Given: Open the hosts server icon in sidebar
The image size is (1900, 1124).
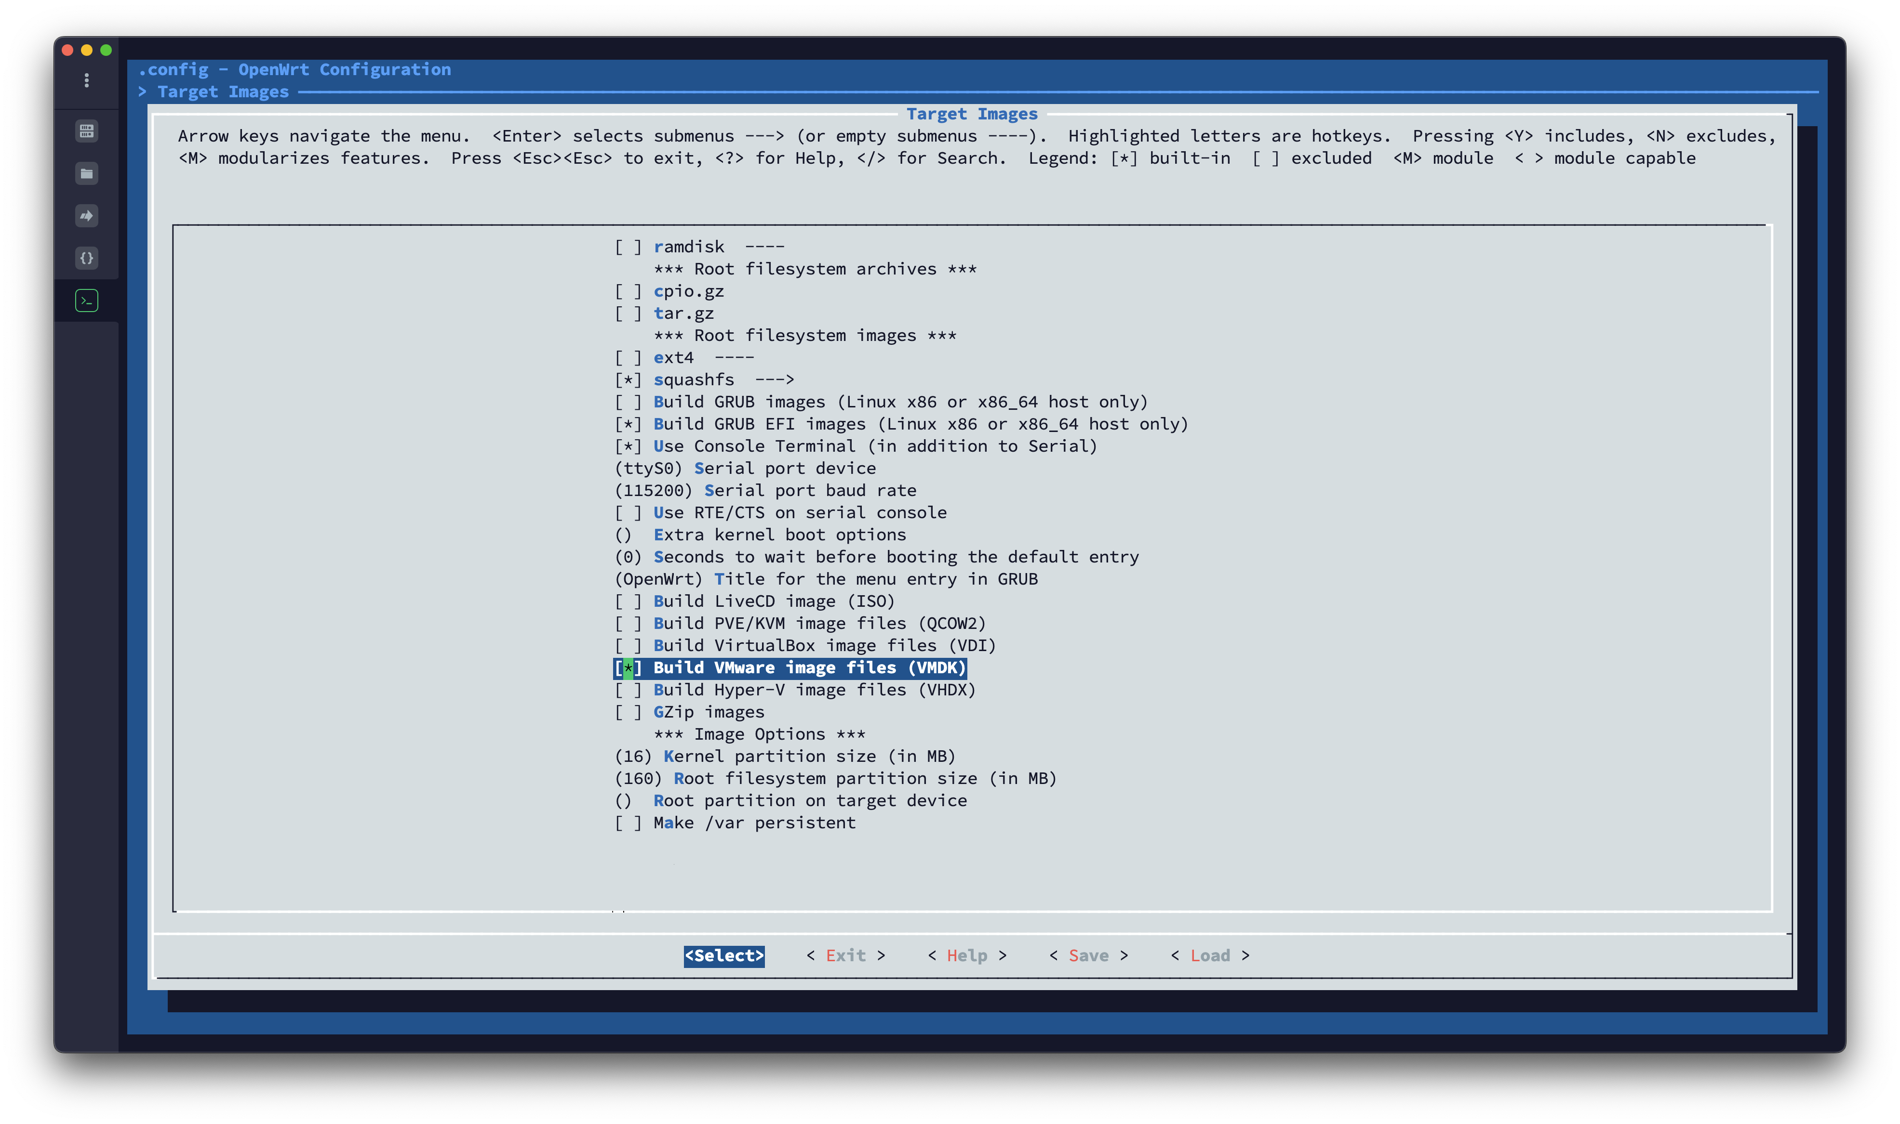Looking at the screenshot, I should [x=86, y=131].
